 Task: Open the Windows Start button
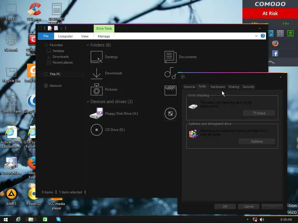pos(6,220)
